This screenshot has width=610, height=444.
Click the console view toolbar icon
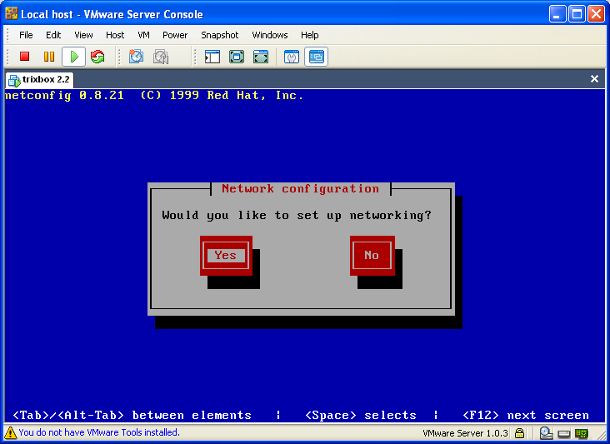coord(316,57)
